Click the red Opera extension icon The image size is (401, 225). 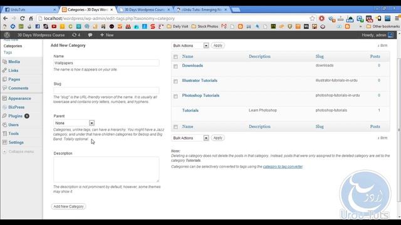tap(321, 18)
